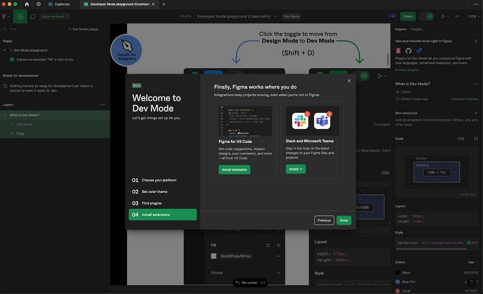Open the Layers panel options menu
Image resolution: width=483 pixels, height=294 pixels.
coord(103,105)
